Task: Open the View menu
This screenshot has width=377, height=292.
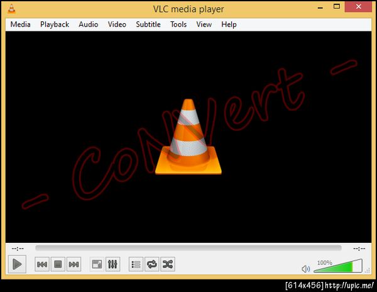Action: point(204,25)
